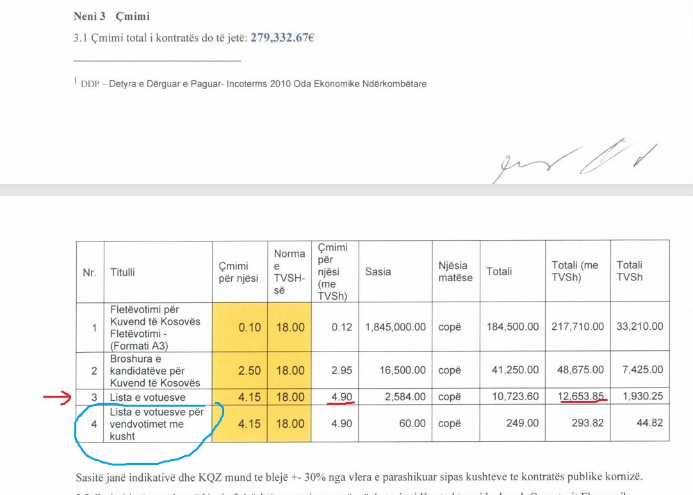Click the red arrow pointing at row 3
Screen dimensions: 693x495
coord(58,398)
